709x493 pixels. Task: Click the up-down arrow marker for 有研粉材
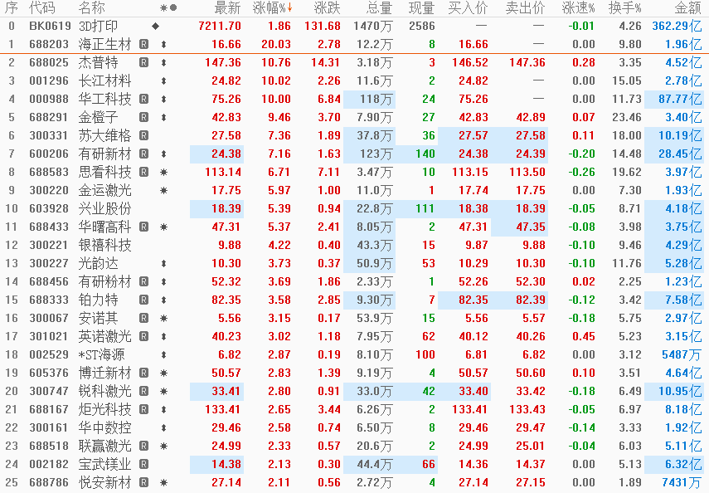tap(163, 281)
